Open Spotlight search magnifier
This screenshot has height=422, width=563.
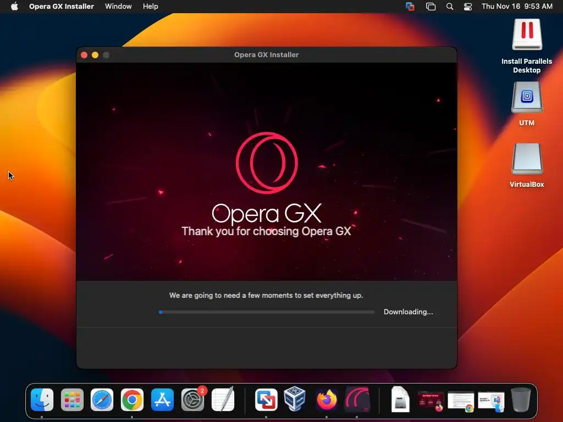[450, 7]
